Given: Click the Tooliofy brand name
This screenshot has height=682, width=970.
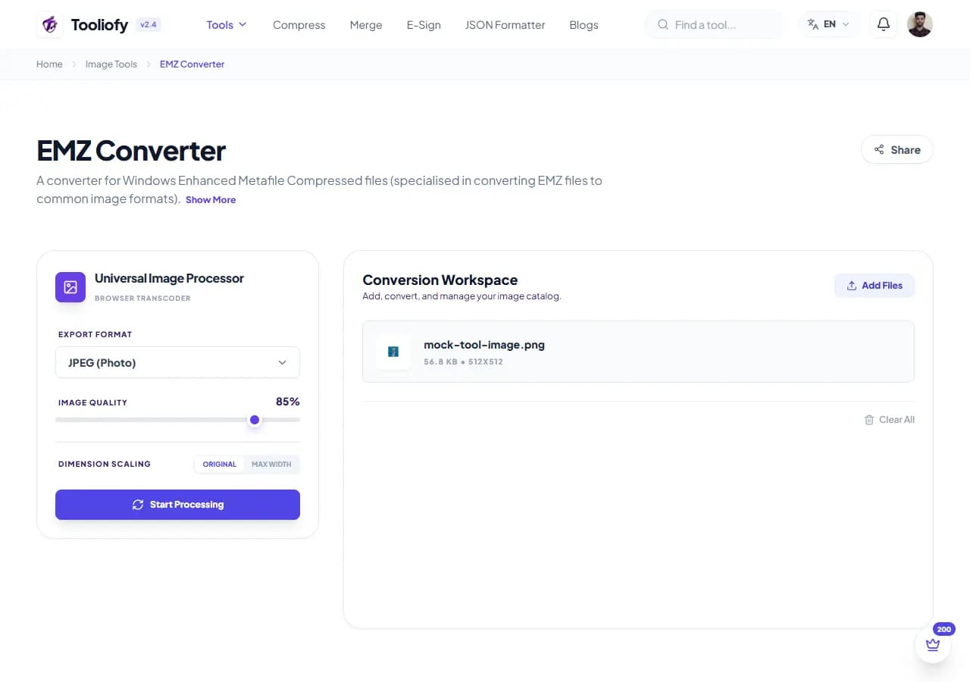Looking at the screenshot, I should click(x=99, y=25).
